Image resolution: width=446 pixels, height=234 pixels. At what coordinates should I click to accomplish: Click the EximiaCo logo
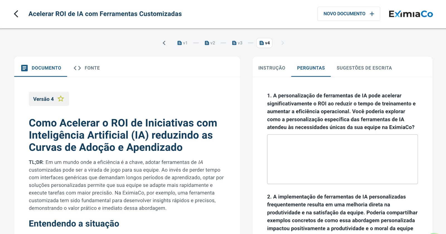[411, 14]
